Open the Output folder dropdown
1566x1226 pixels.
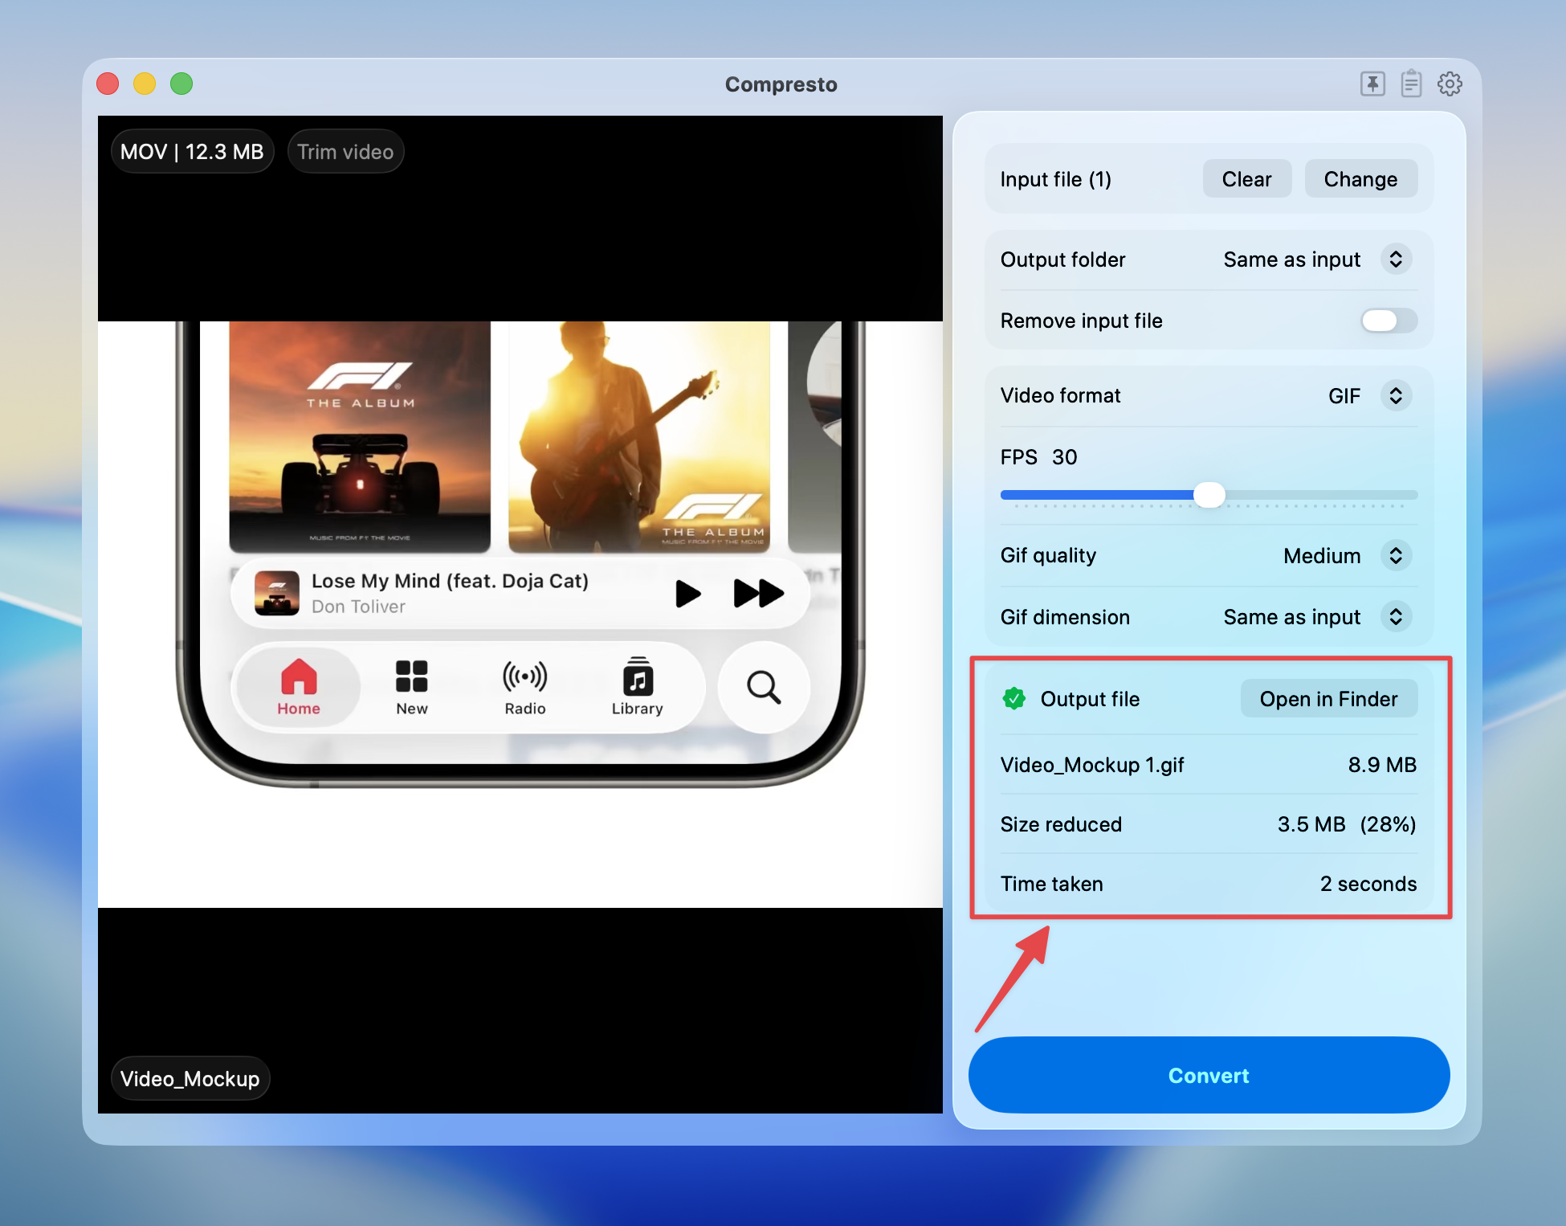tap(1396, 260)
